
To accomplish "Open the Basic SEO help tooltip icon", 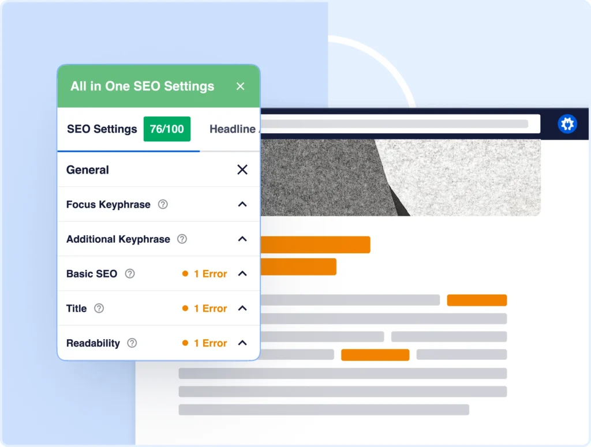I will pos(129,273).
